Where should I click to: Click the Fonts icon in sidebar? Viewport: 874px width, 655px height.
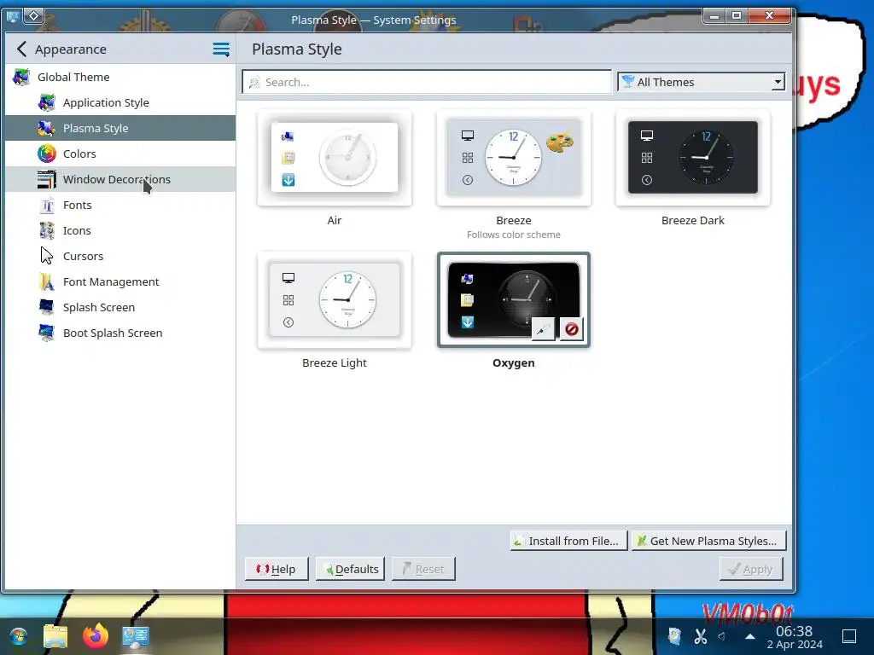[47, 205]
